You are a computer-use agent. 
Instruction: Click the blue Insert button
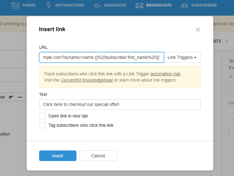tap(58, 156)
